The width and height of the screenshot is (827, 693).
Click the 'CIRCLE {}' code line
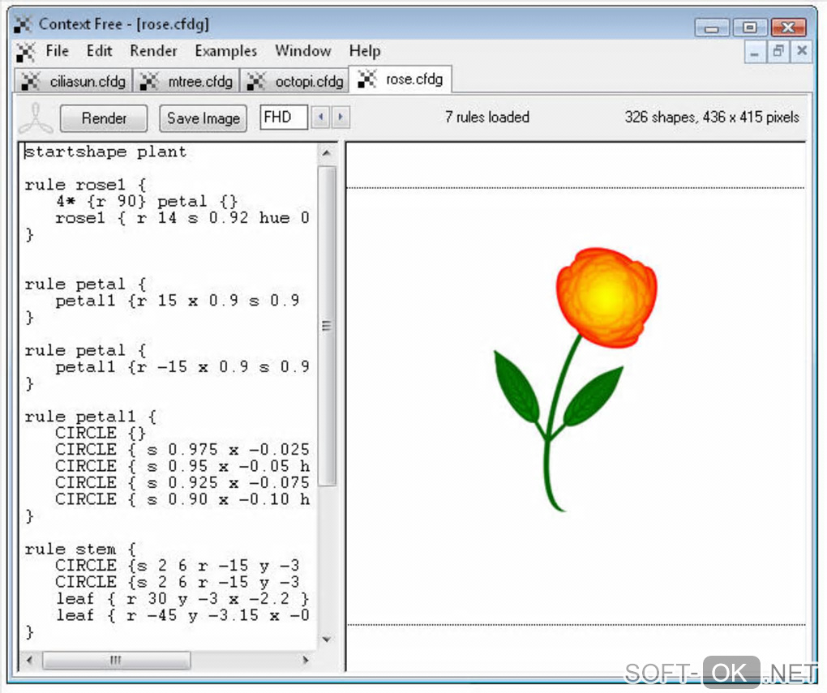click(x=101, y=434)
